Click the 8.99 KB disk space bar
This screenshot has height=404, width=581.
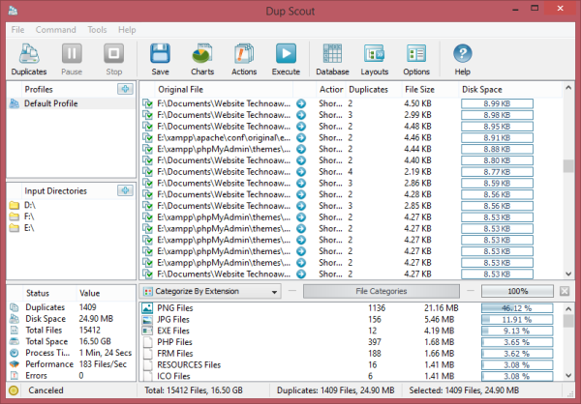[x=497, y=103]
